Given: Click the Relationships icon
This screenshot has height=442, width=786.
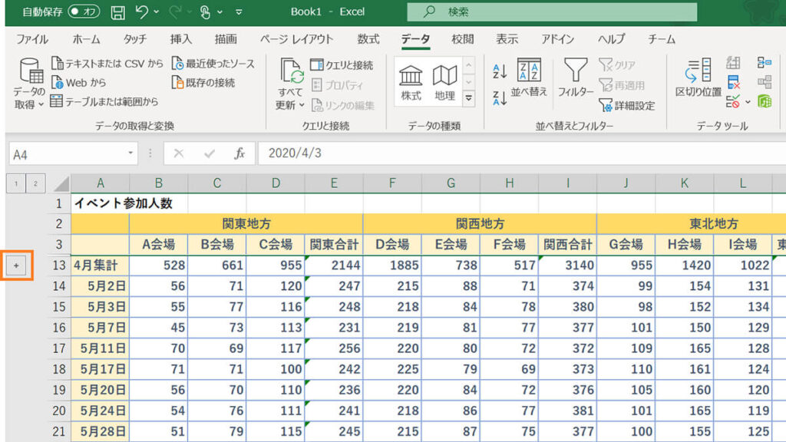Looking at the screenshot, I should 764,82.
